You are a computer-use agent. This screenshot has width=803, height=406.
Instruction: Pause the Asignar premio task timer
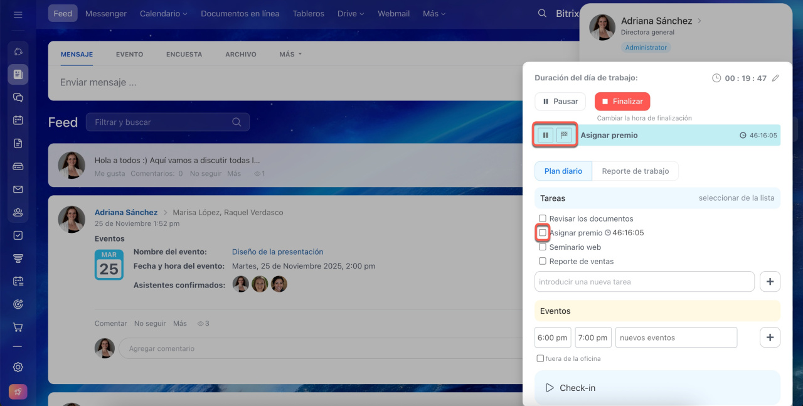(546, 136)
